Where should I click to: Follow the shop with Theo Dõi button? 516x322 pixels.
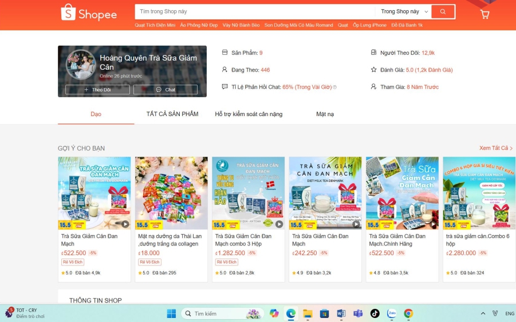click(97, 89)
